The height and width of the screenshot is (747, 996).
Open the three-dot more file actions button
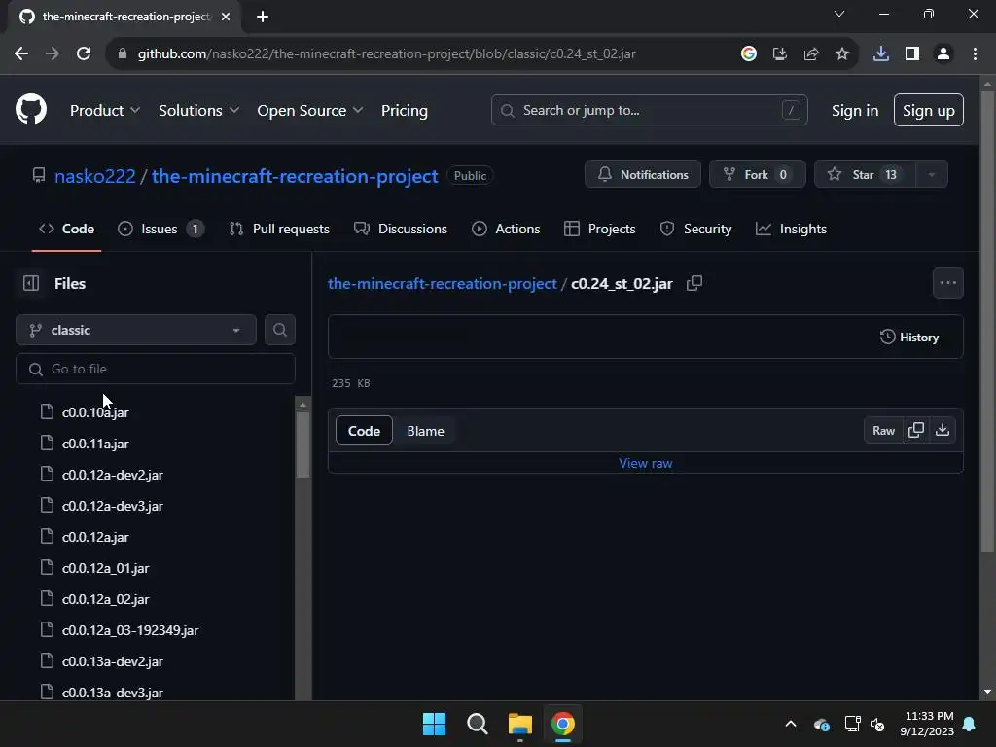point(947,283)
